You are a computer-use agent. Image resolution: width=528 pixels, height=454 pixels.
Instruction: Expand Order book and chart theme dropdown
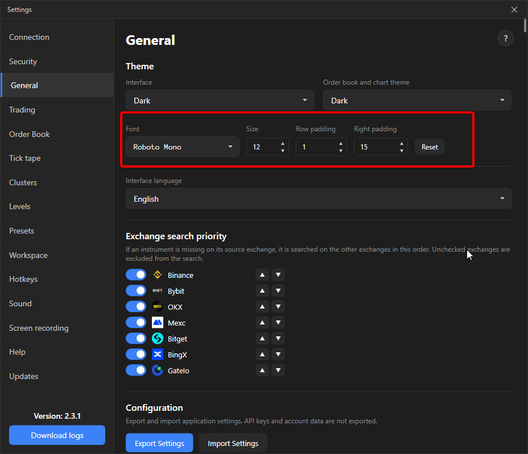coord(417,100)
